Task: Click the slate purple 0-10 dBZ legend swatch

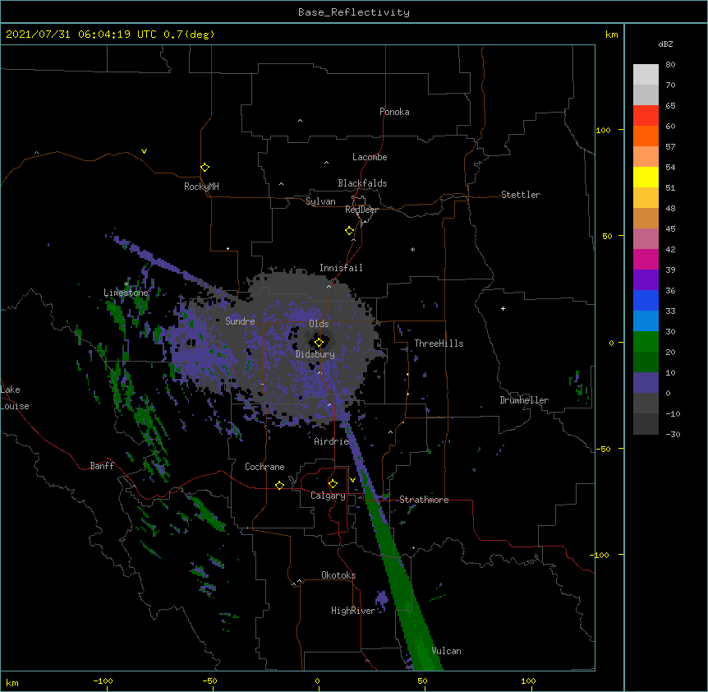Action: click(646, 383)
